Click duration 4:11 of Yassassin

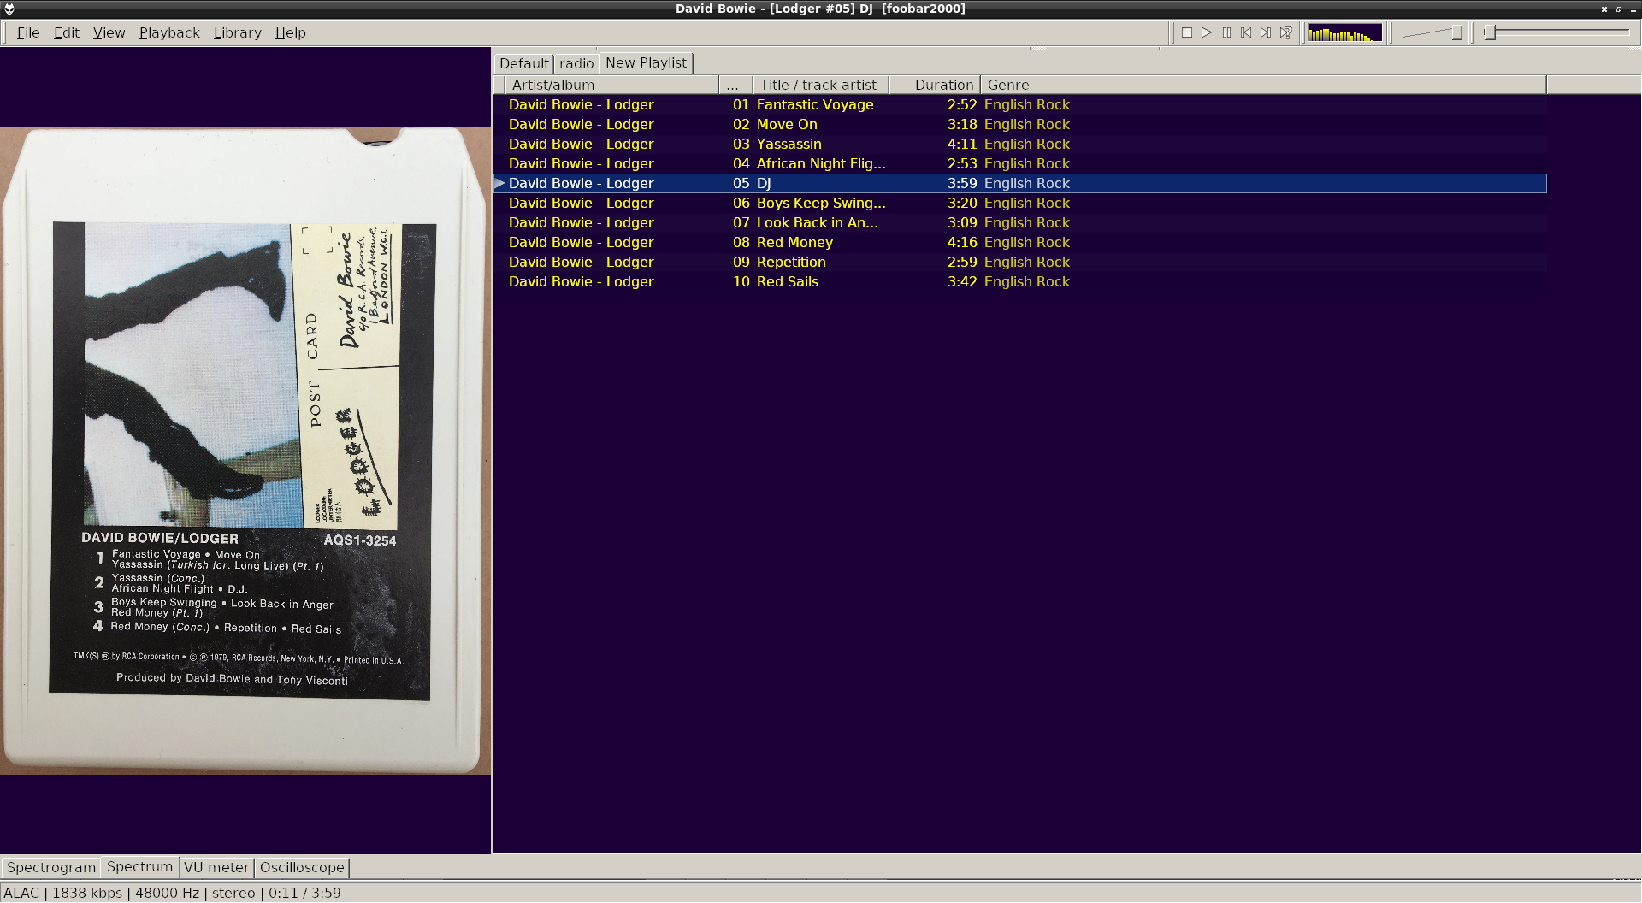962,144
